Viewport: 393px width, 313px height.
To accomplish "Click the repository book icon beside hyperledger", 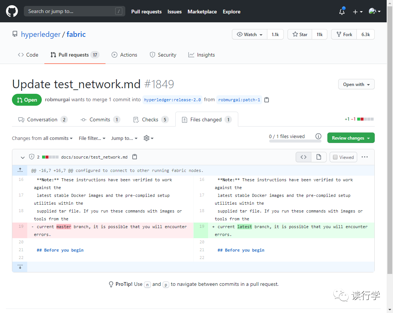I will pos(15,34).
